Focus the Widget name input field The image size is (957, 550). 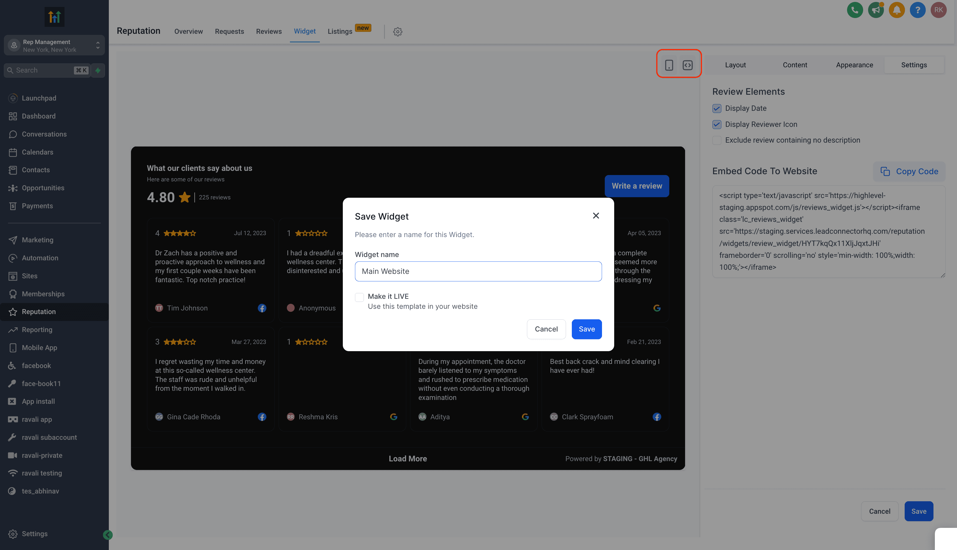coord(478,271)
